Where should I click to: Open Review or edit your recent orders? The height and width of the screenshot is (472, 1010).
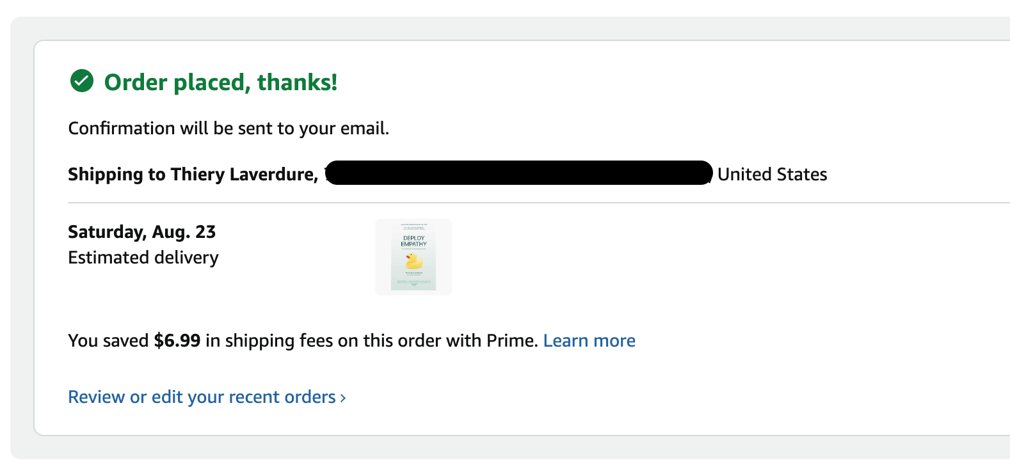[202, 397]
